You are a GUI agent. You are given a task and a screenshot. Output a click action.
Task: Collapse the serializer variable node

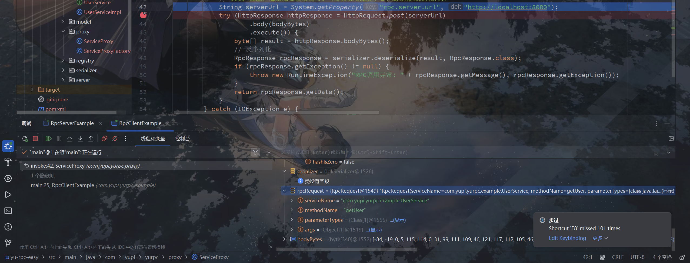coord(284,171)
